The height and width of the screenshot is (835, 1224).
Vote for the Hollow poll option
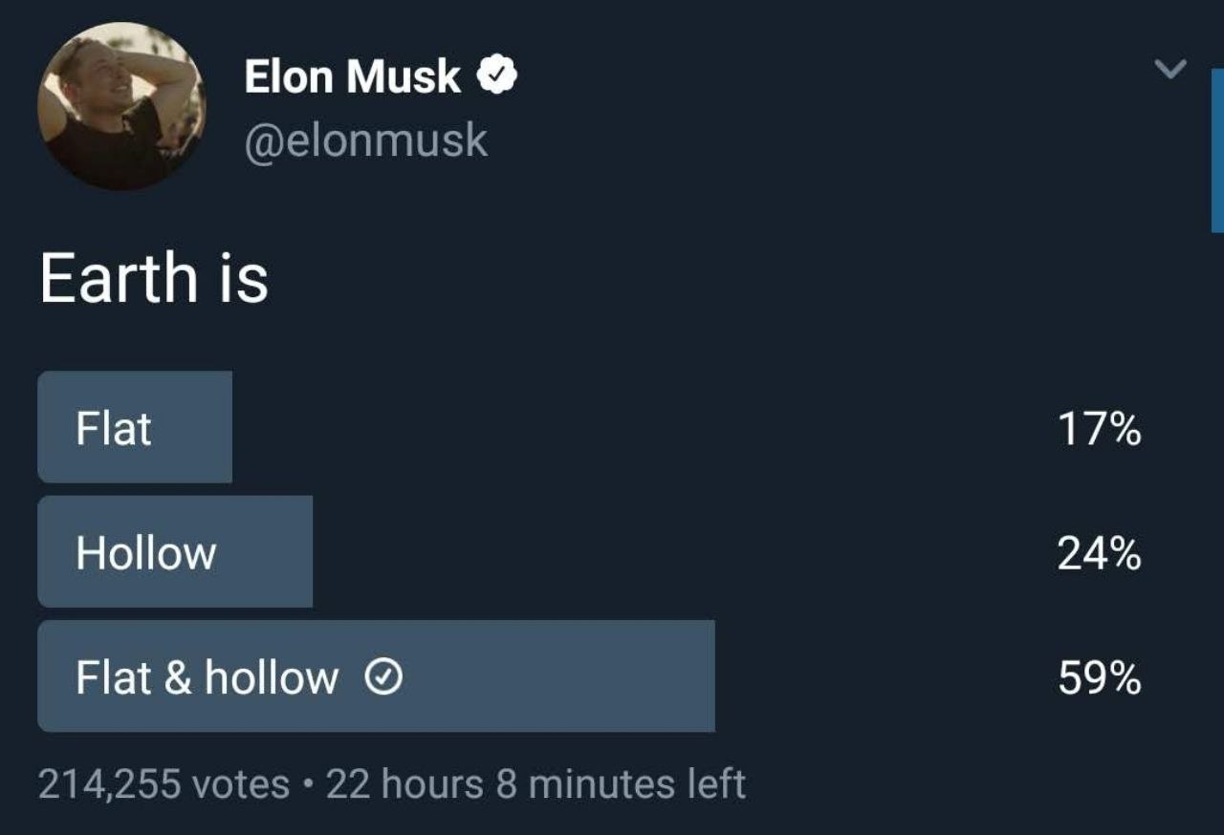tap(175, 551)
